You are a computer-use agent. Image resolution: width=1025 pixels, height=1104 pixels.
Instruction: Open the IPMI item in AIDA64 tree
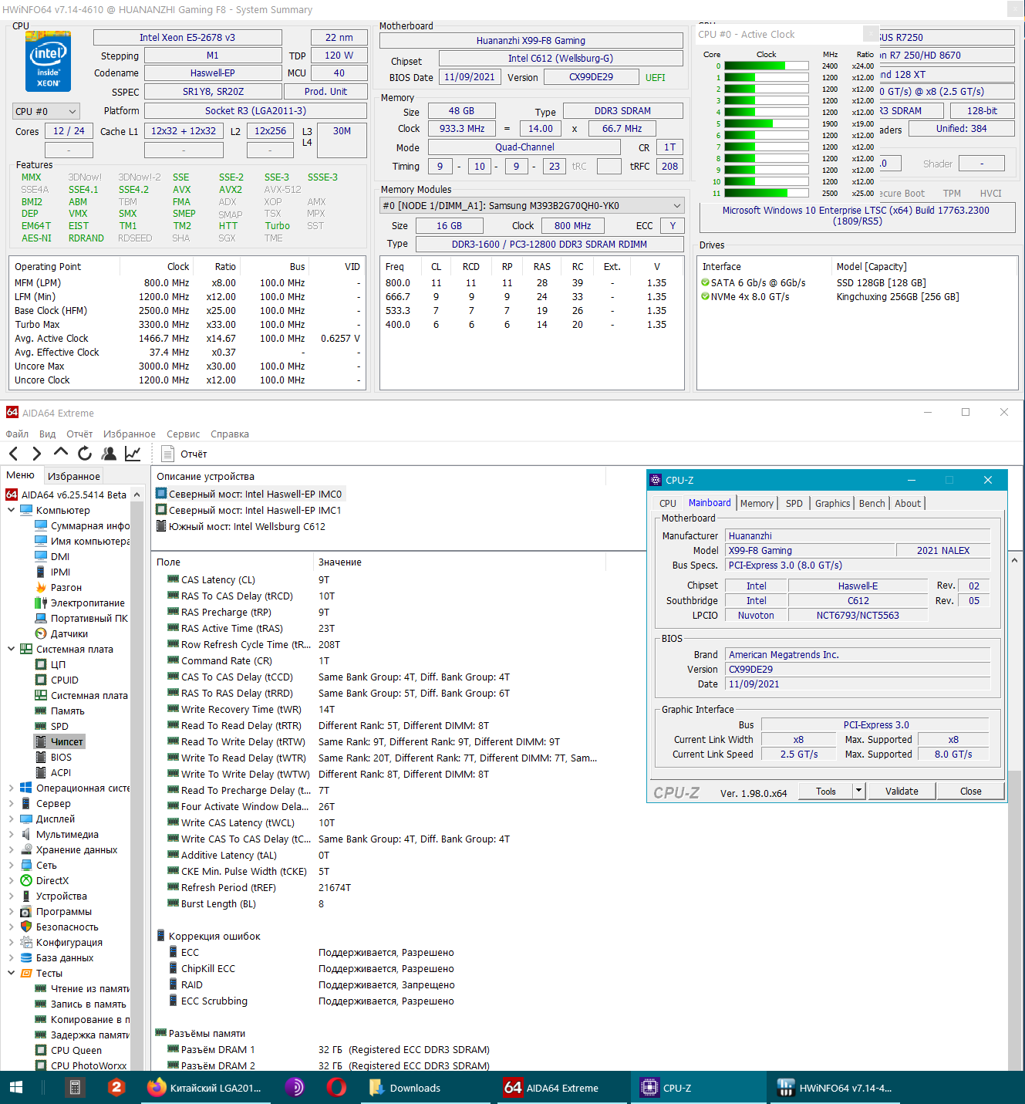[53, 572]
